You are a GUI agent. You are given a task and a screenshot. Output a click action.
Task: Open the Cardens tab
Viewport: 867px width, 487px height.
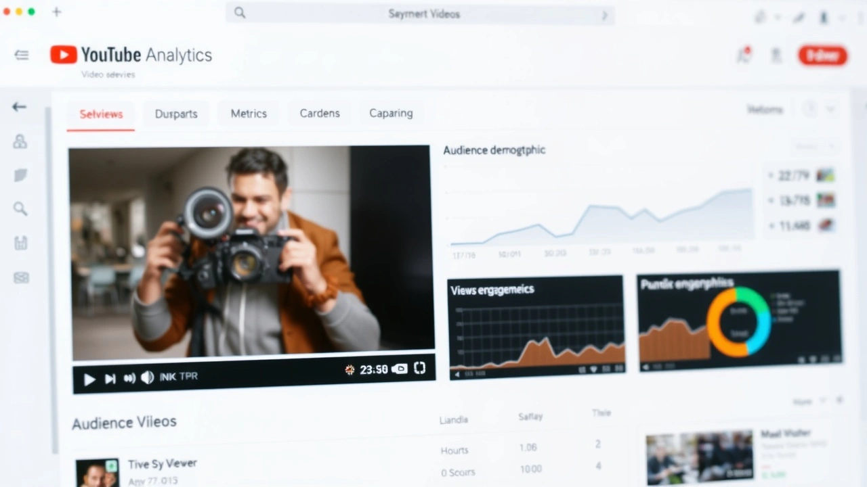[x=319, y=113]
